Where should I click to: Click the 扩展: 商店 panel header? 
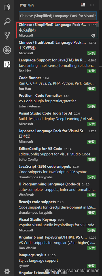(x=27, y=5)
